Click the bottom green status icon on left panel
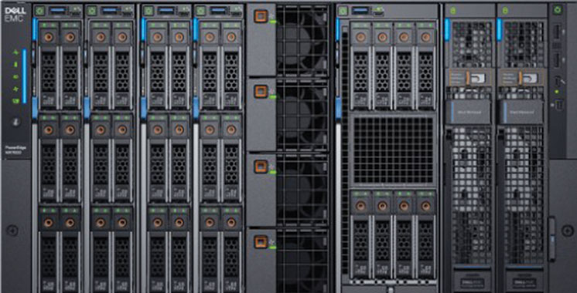577x293 pixels. tap(15, 101)
